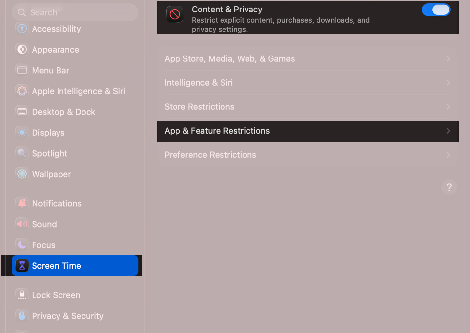The width and height of the screenshot is (470, 333).
Task: Expand App Store, Media, Web, & Games
Action: (x=308, y=58)
